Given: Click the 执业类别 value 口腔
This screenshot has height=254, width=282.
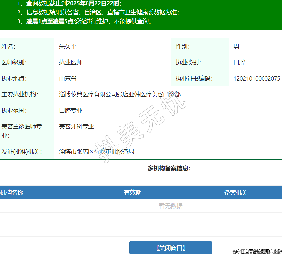Looking at the screenshot, I should coord(239,62).
